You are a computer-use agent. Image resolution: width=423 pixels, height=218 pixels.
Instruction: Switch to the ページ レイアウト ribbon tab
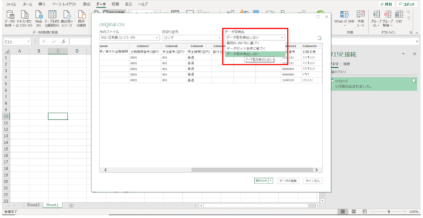click(x=65, y=4)
